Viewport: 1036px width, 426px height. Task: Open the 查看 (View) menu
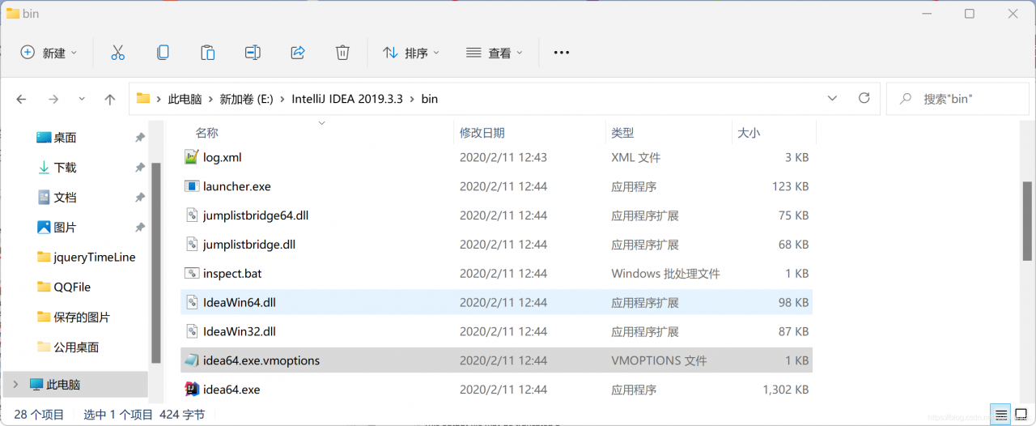click(495, 53)
